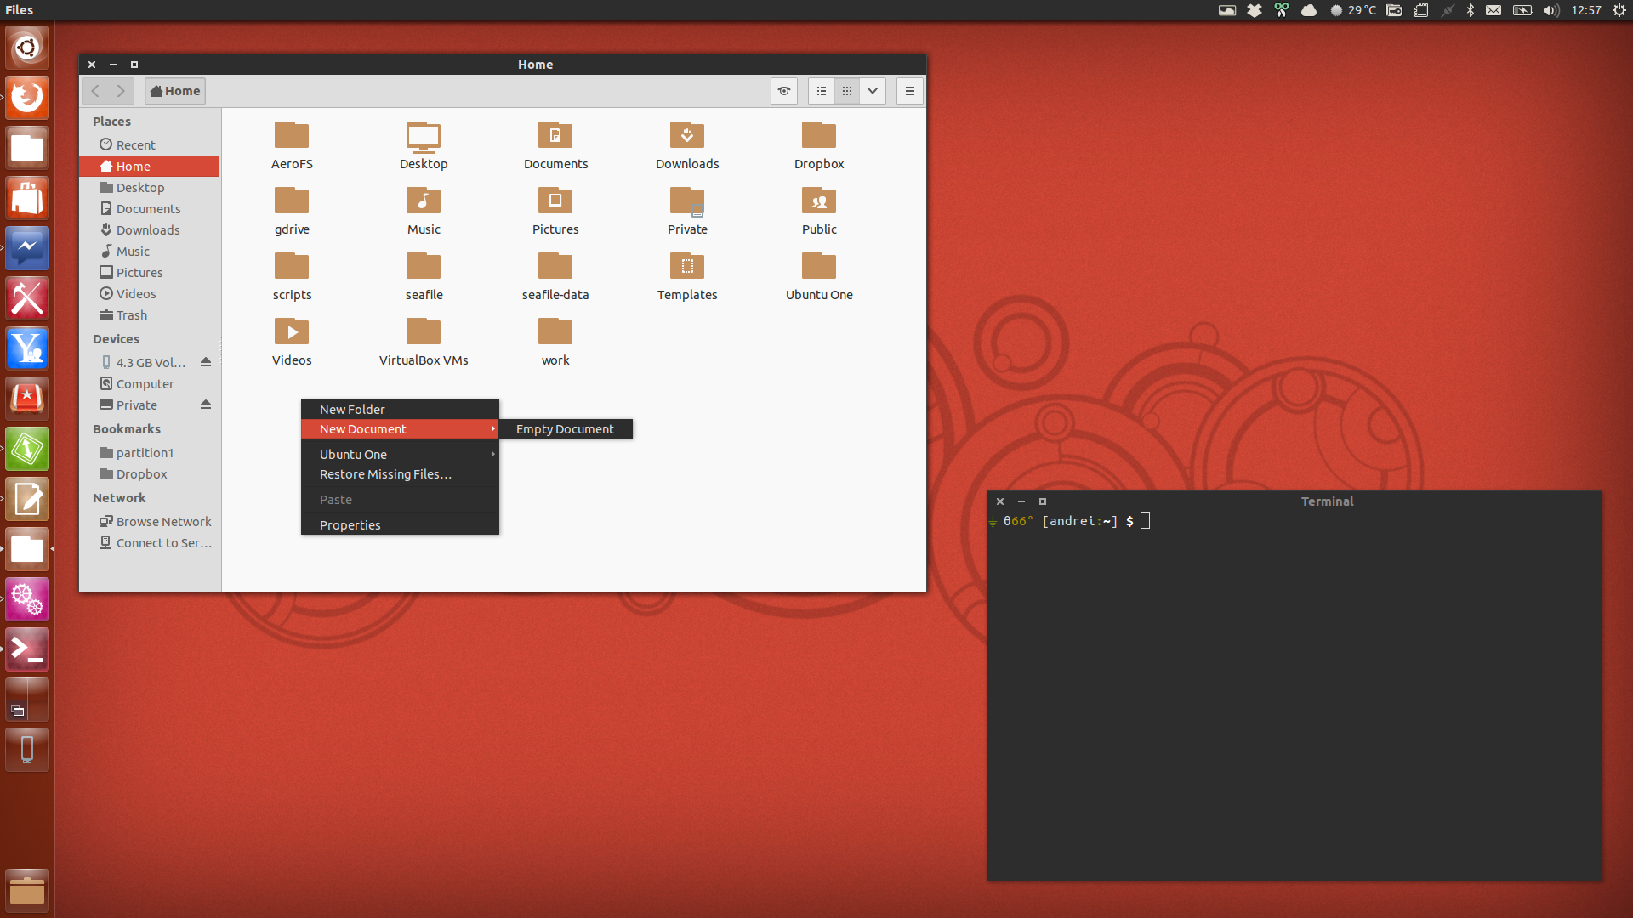Viewport: 1633px width, 918px height.
Task: Open Pictures in the sidebar
Action: point(150,273)
